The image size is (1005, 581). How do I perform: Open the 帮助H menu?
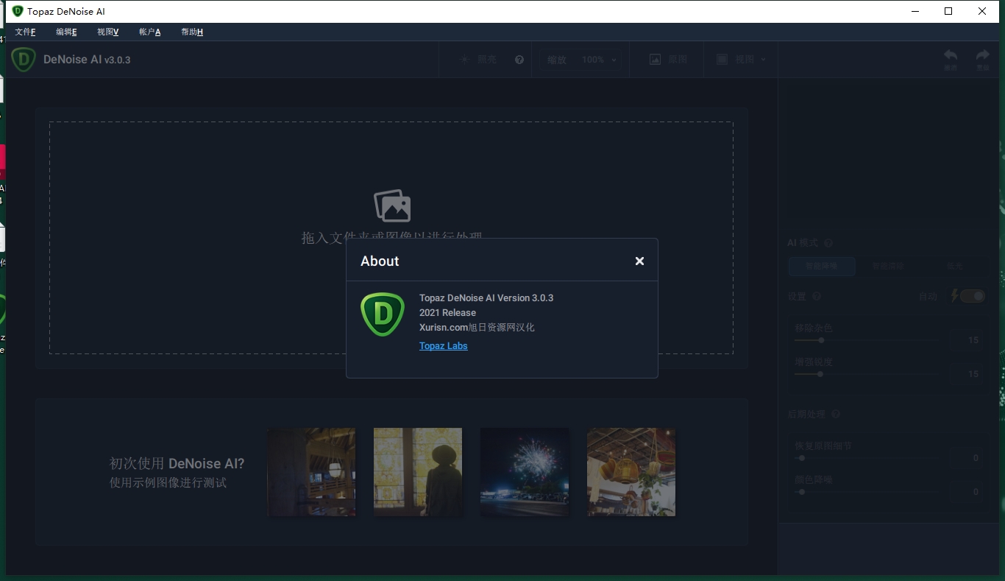pos(192,32)
